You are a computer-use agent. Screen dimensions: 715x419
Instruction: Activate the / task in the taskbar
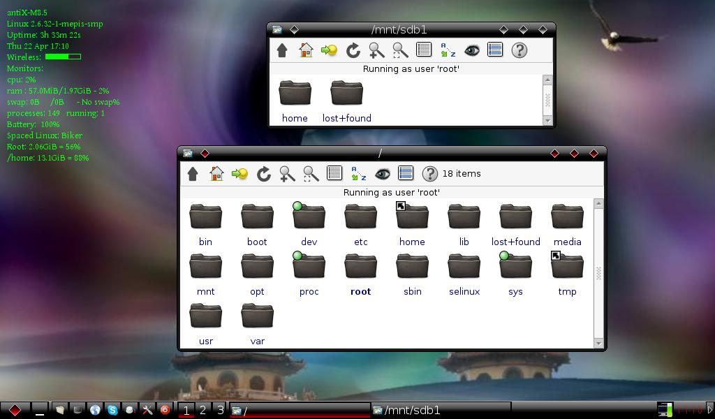point(300,411)
